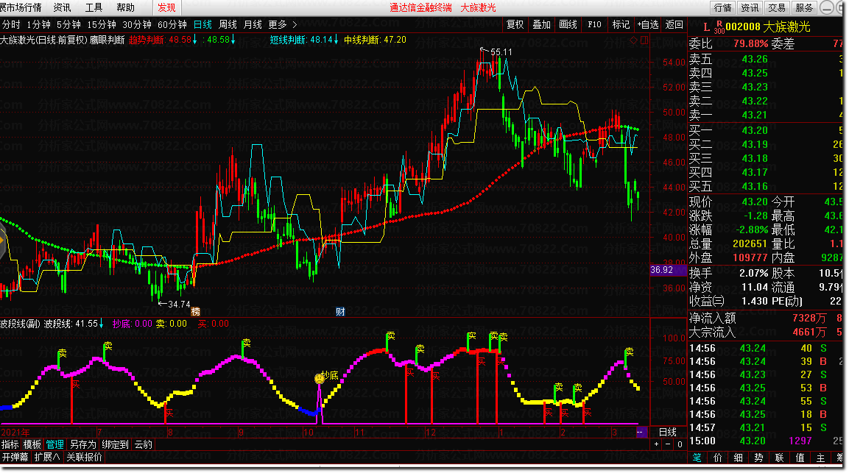The image size is (849, 473).
Task: Select 月线 monthly chart
Action: pos(253,25)
